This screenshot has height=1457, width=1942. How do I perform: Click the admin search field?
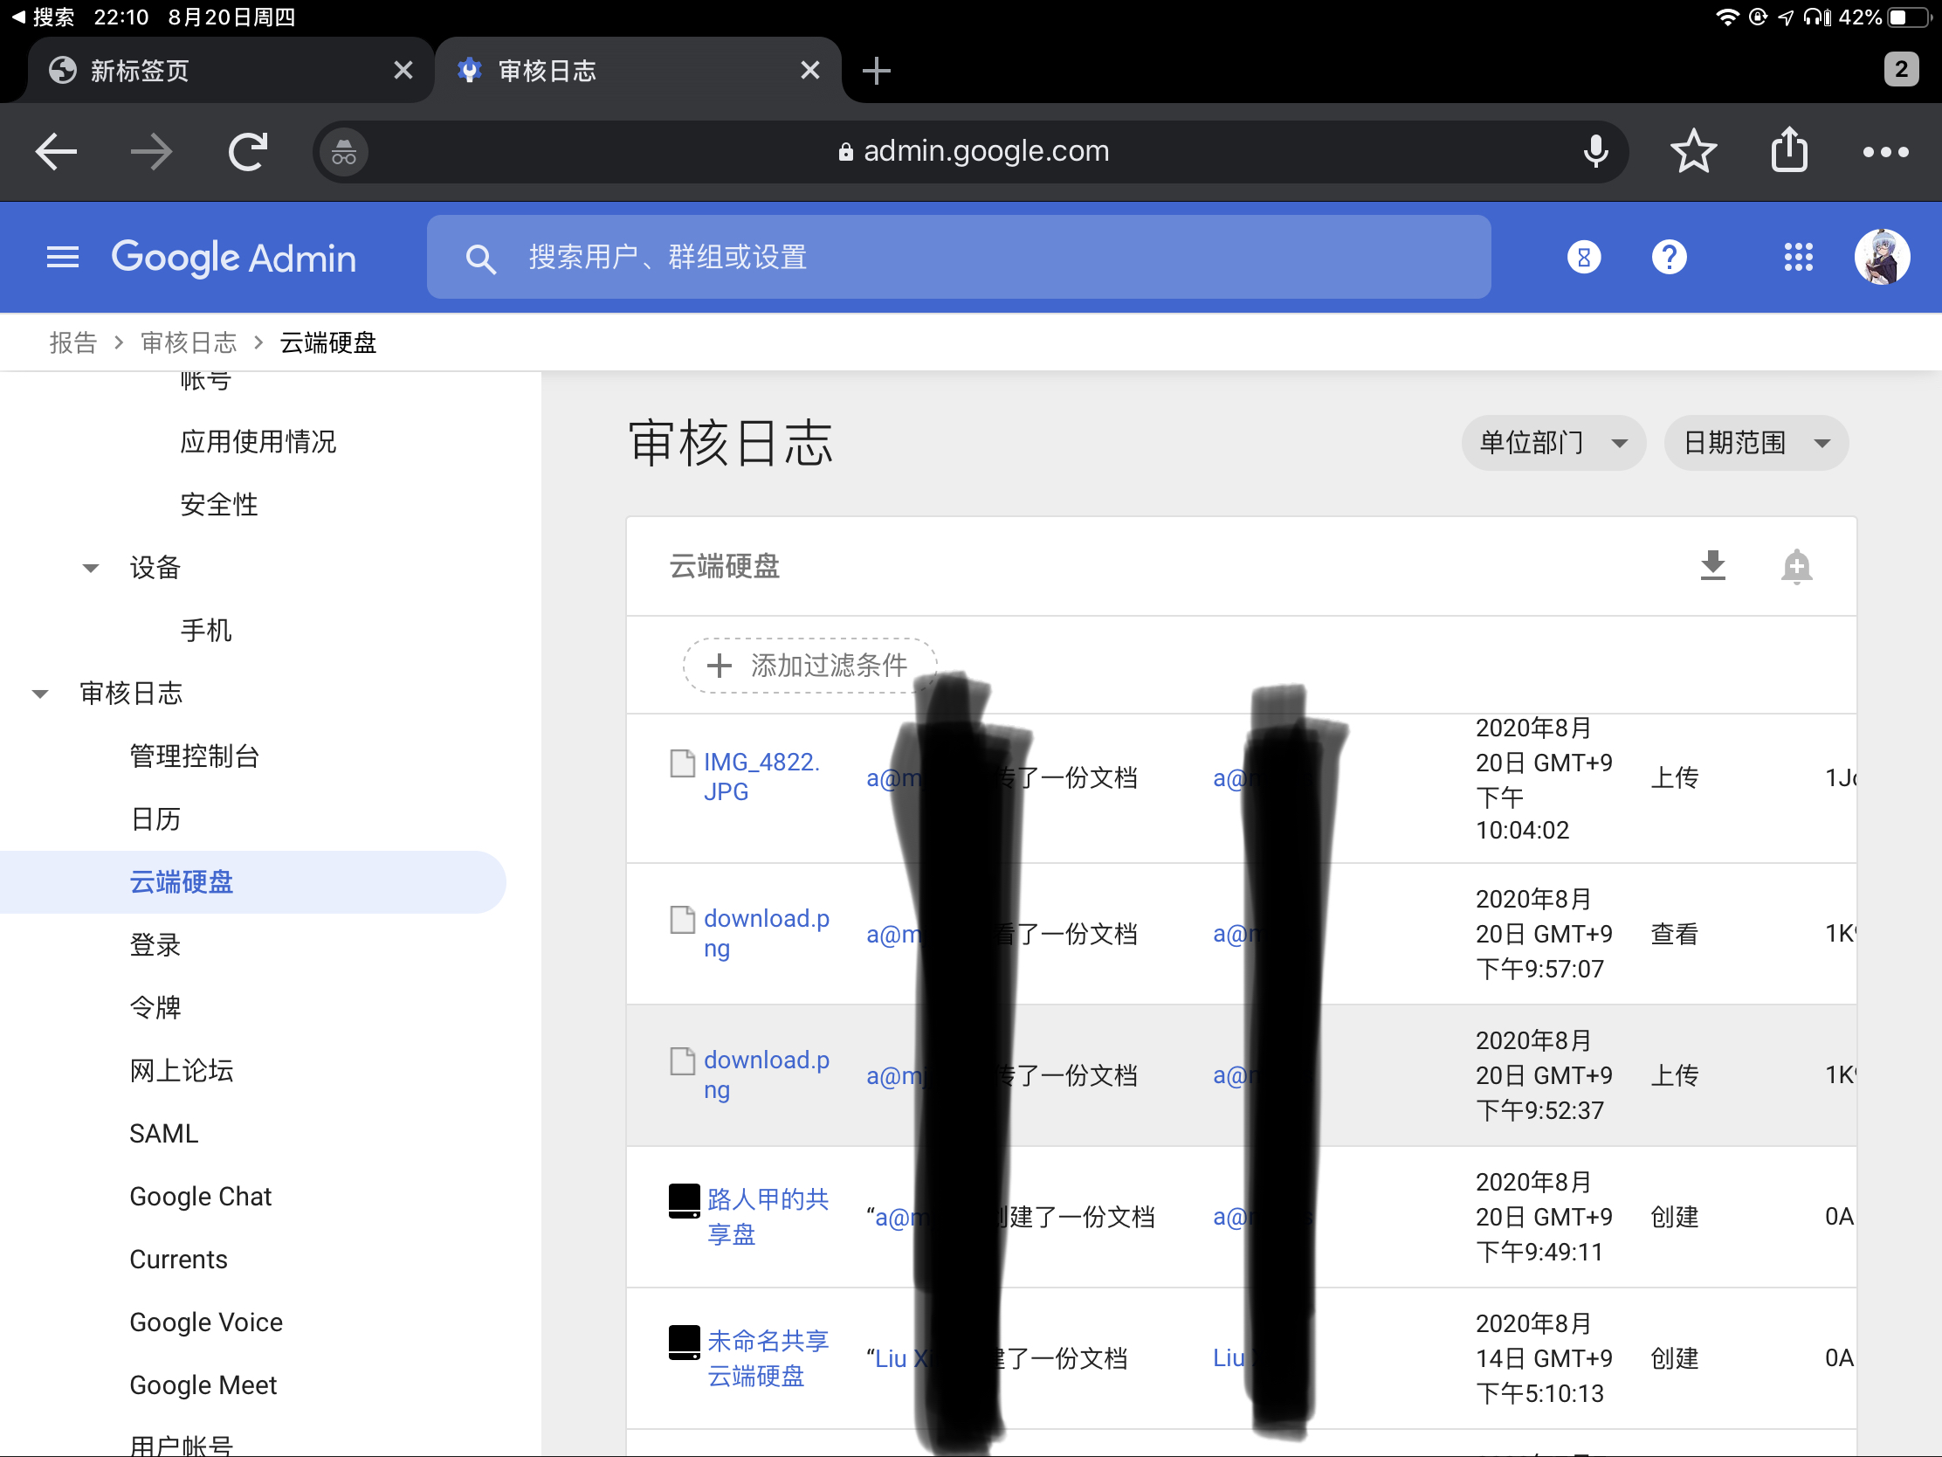[x=957, y=258]
